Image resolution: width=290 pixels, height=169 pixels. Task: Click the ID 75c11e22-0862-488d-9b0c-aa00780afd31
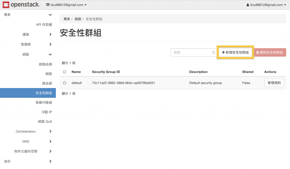point(123,83)
